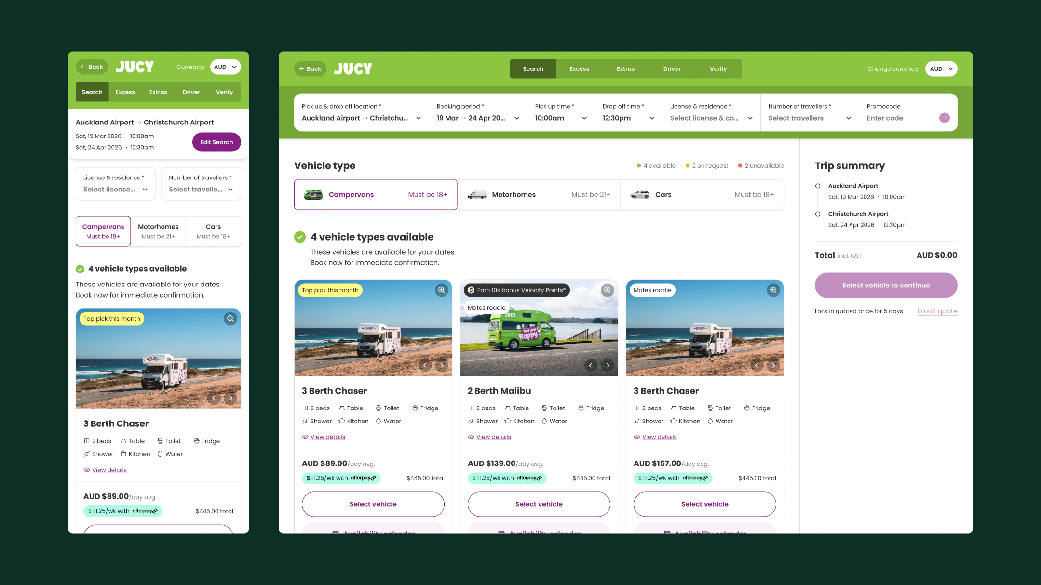Viewport: 1041px width, 585px height.
Task: Click the Campervans van icon in vehicle type
Action: [x=313, y=194]
